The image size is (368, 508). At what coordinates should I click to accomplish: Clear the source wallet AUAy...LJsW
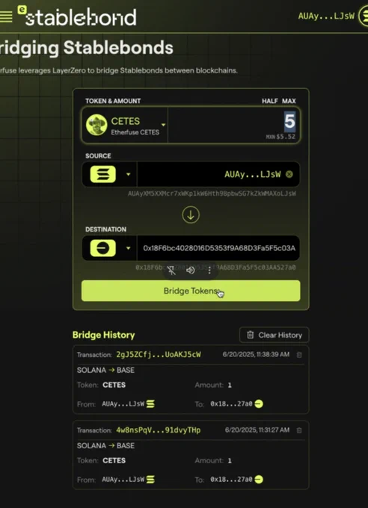(289, 174)
